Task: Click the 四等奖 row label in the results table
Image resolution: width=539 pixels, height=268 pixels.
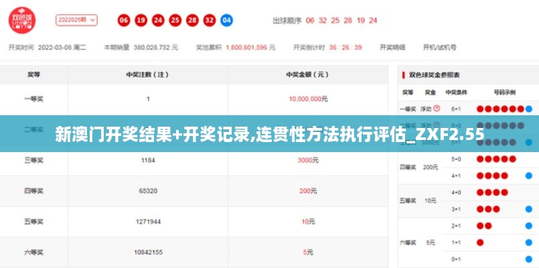Action: click(x=33, y=190)
